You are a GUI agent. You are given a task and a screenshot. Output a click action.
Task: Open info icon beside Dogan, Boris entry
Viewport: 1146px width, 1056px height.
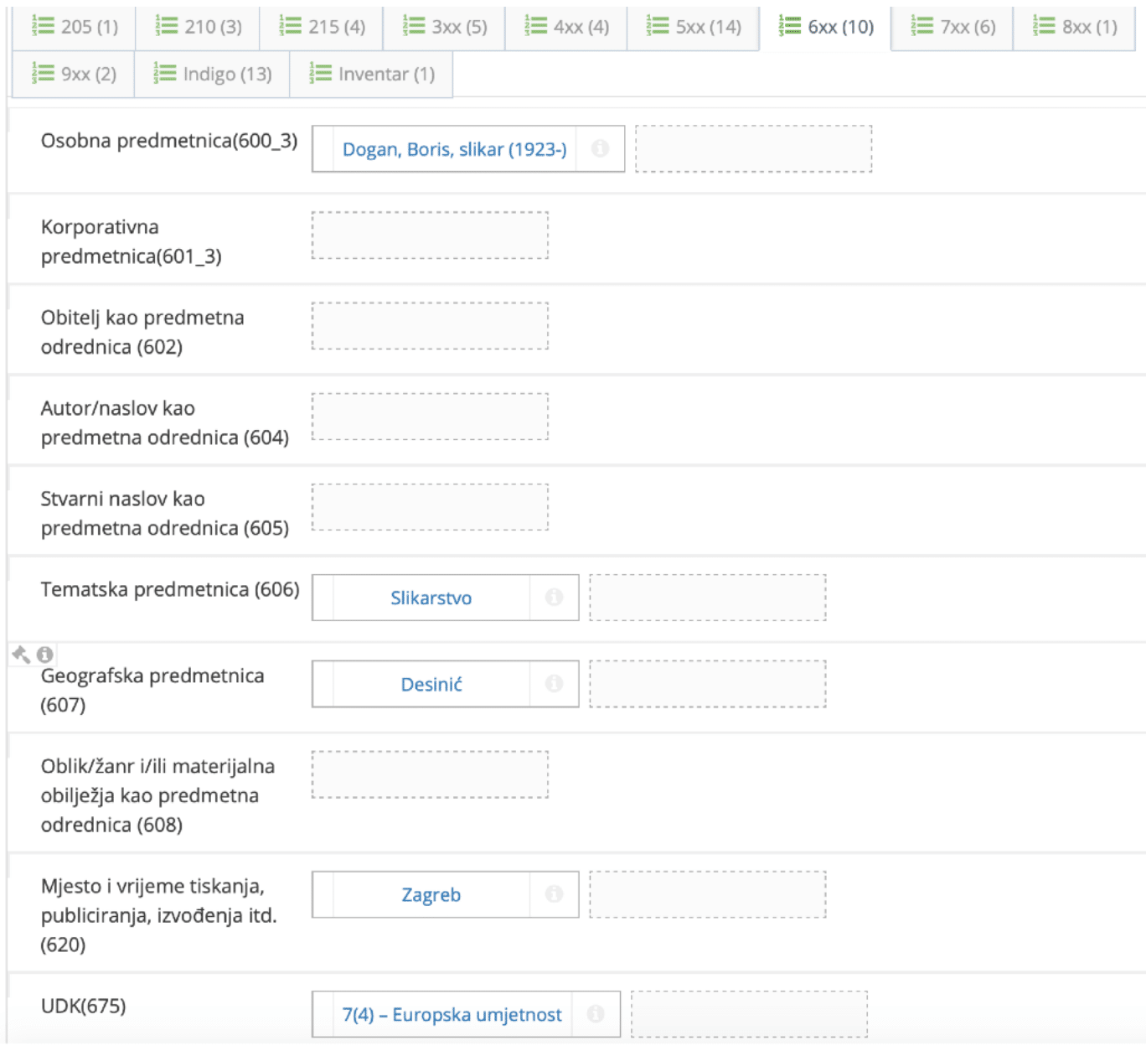[x=600, y=148]
